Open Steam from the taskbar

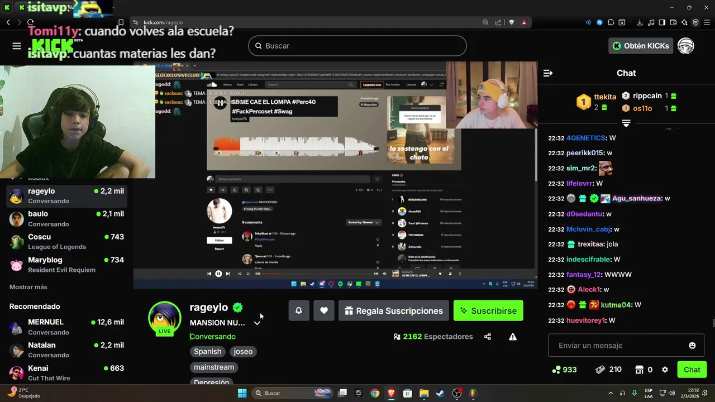pyautogui.click(x=440, y=393)
